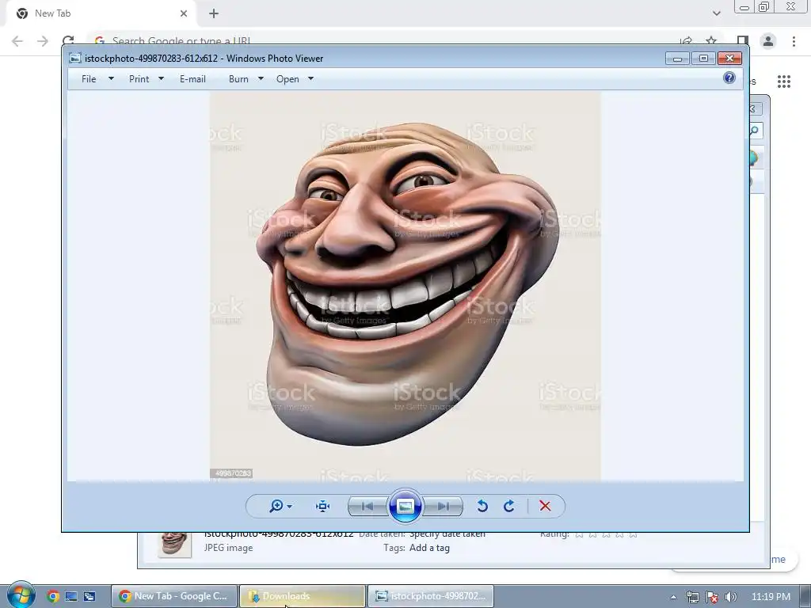Go to the next photo

click(x=444, y=506)
